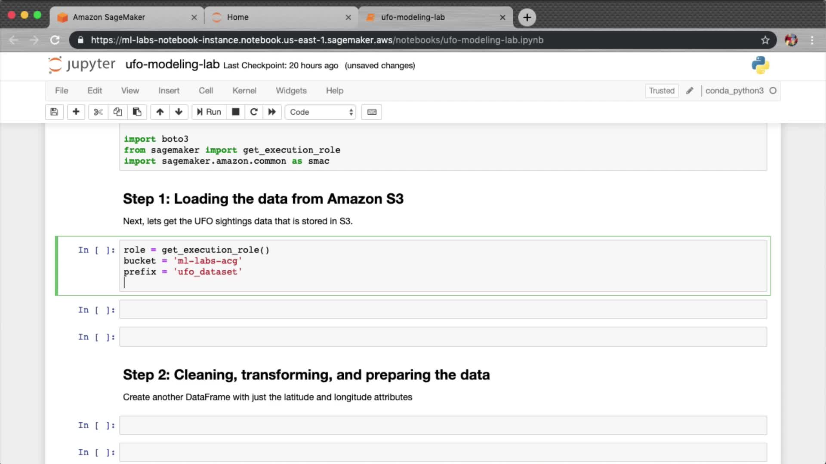
Task: Switch to the Amazon SageMaker tab
Action: 109,17
